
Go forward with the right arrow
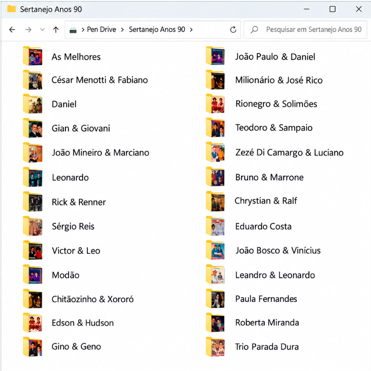click(x=28, y=30)
